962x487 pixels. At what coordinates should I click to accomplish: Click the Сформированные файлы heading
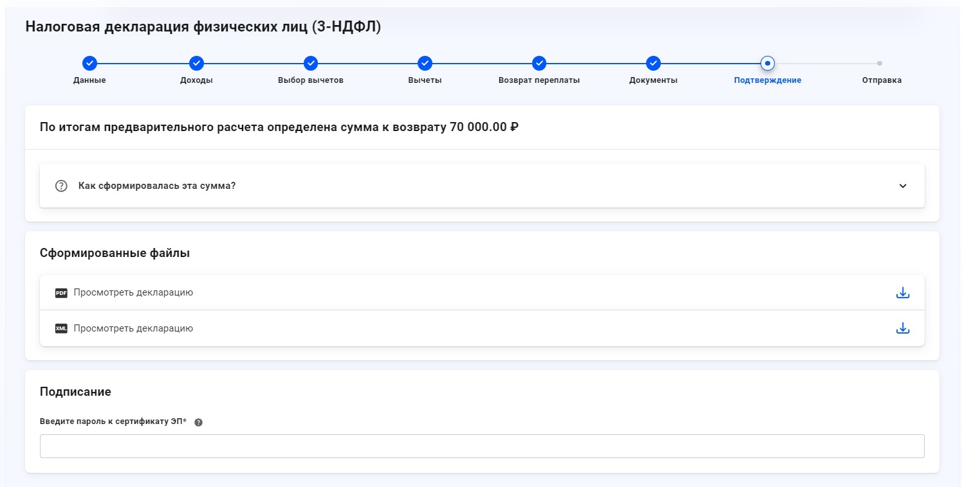click(x=115, y=253)
